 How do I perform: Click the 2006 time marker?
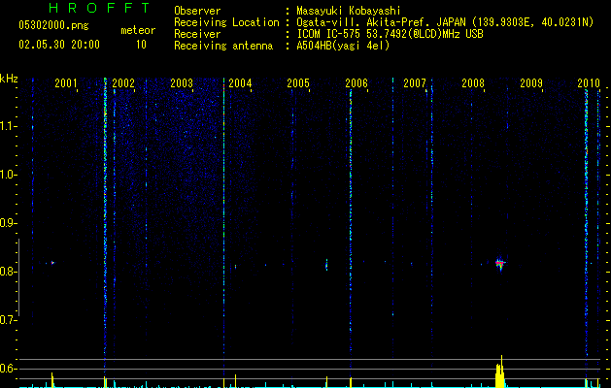click(x=356, y=83)
